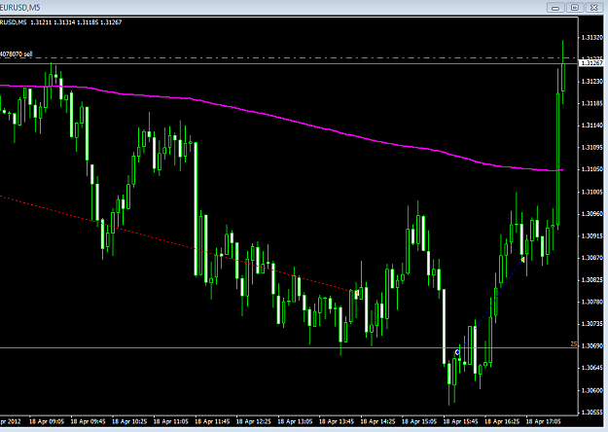Select the red dotted trade trend line
Image resolution: width=608 pixels, height=432 pixels.
tap(178, 244)
